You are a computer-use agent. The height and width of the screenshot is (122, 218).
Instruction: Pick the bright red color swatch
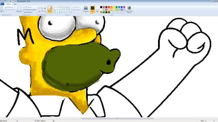(x=109, y=7)
